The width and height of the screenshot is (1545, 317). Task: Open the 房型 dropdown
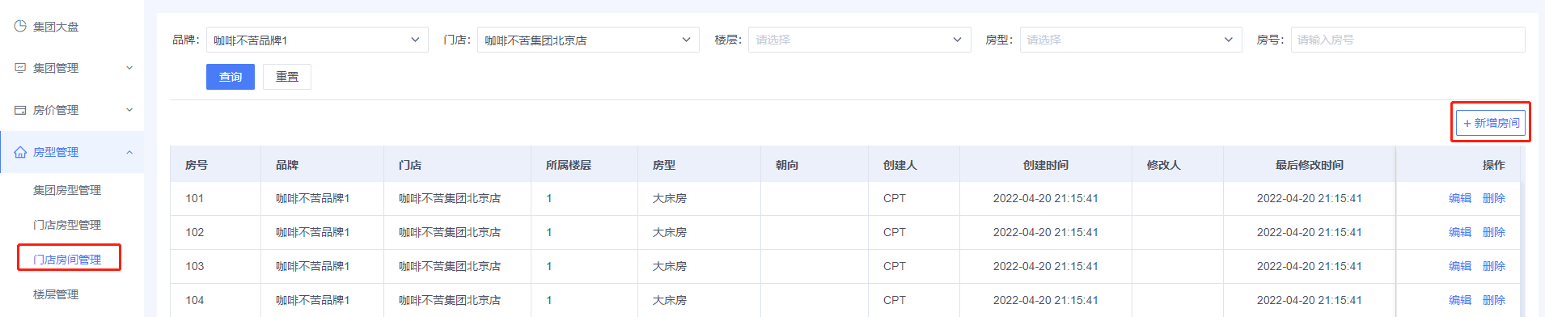(1130, 40)
